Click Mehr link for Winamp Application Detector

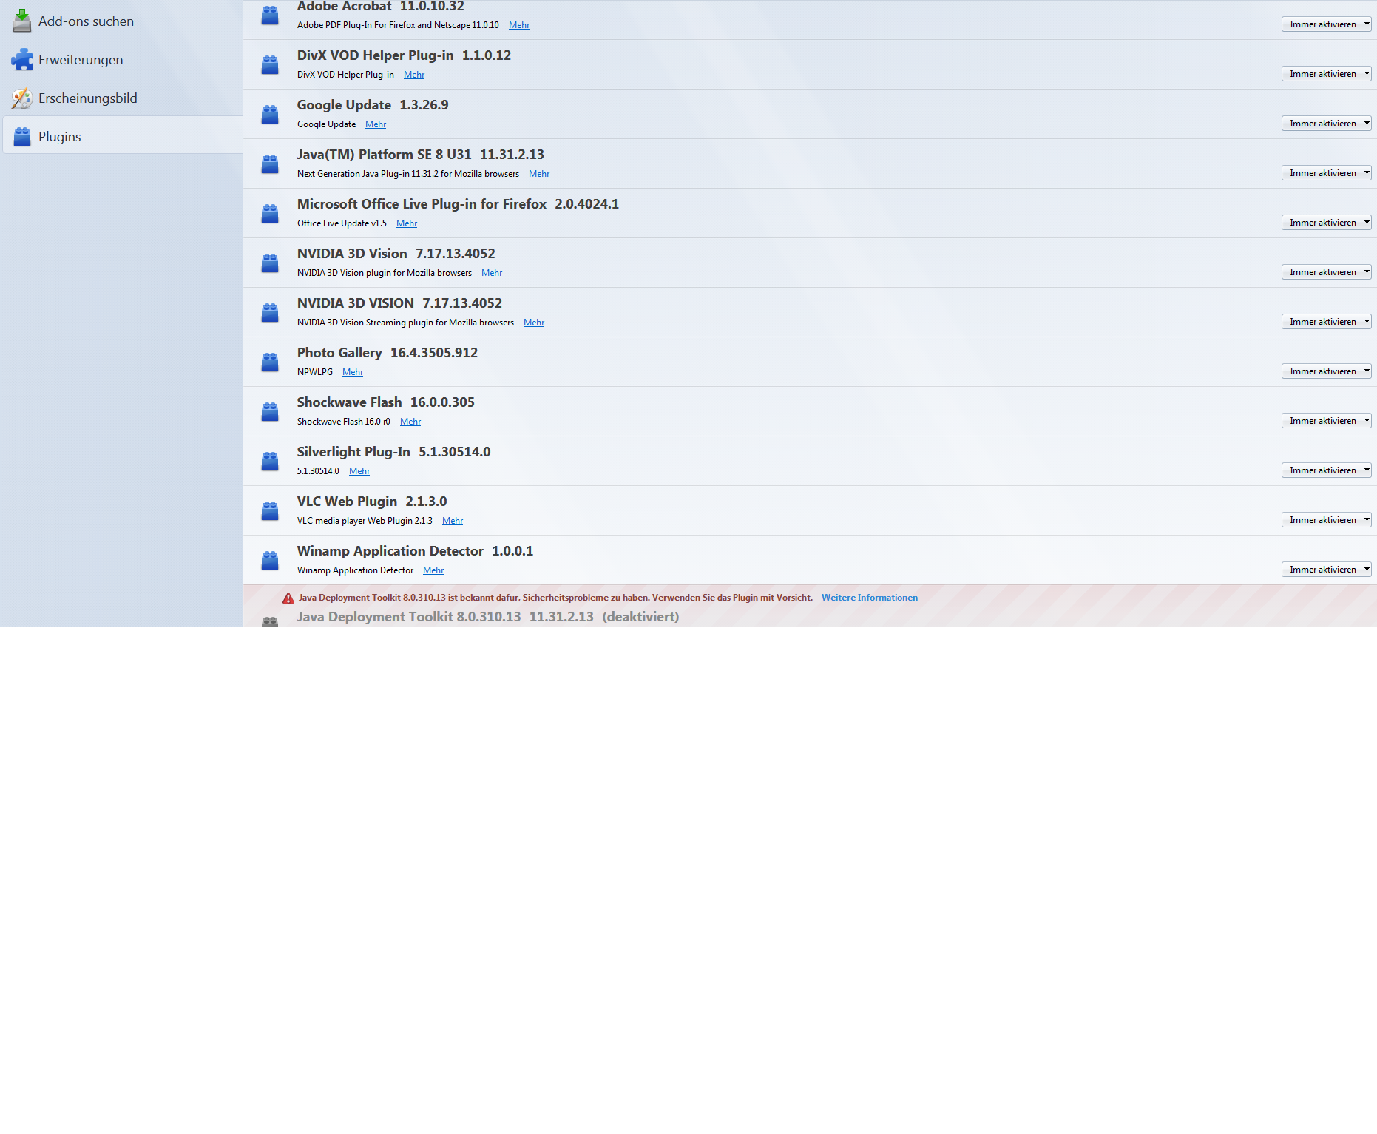(433, 570)
